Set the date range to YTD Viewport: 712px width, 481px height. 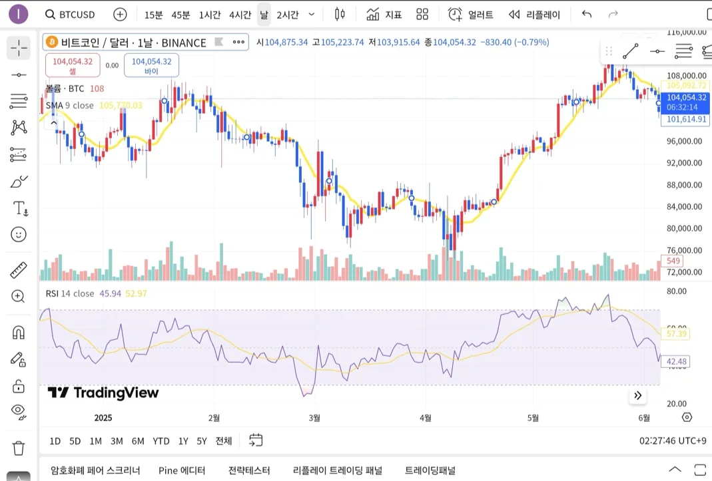[161, 441]
